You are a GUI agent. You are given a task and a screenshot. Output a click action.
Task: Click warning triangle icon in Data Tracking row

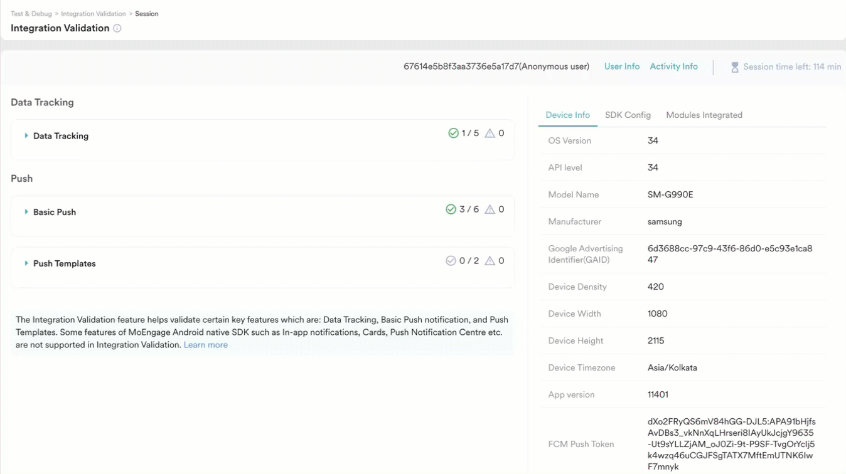pos(490,133)
